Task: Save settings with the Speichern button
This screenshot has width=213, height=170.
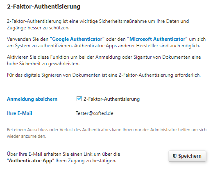Action: point(187,156)
